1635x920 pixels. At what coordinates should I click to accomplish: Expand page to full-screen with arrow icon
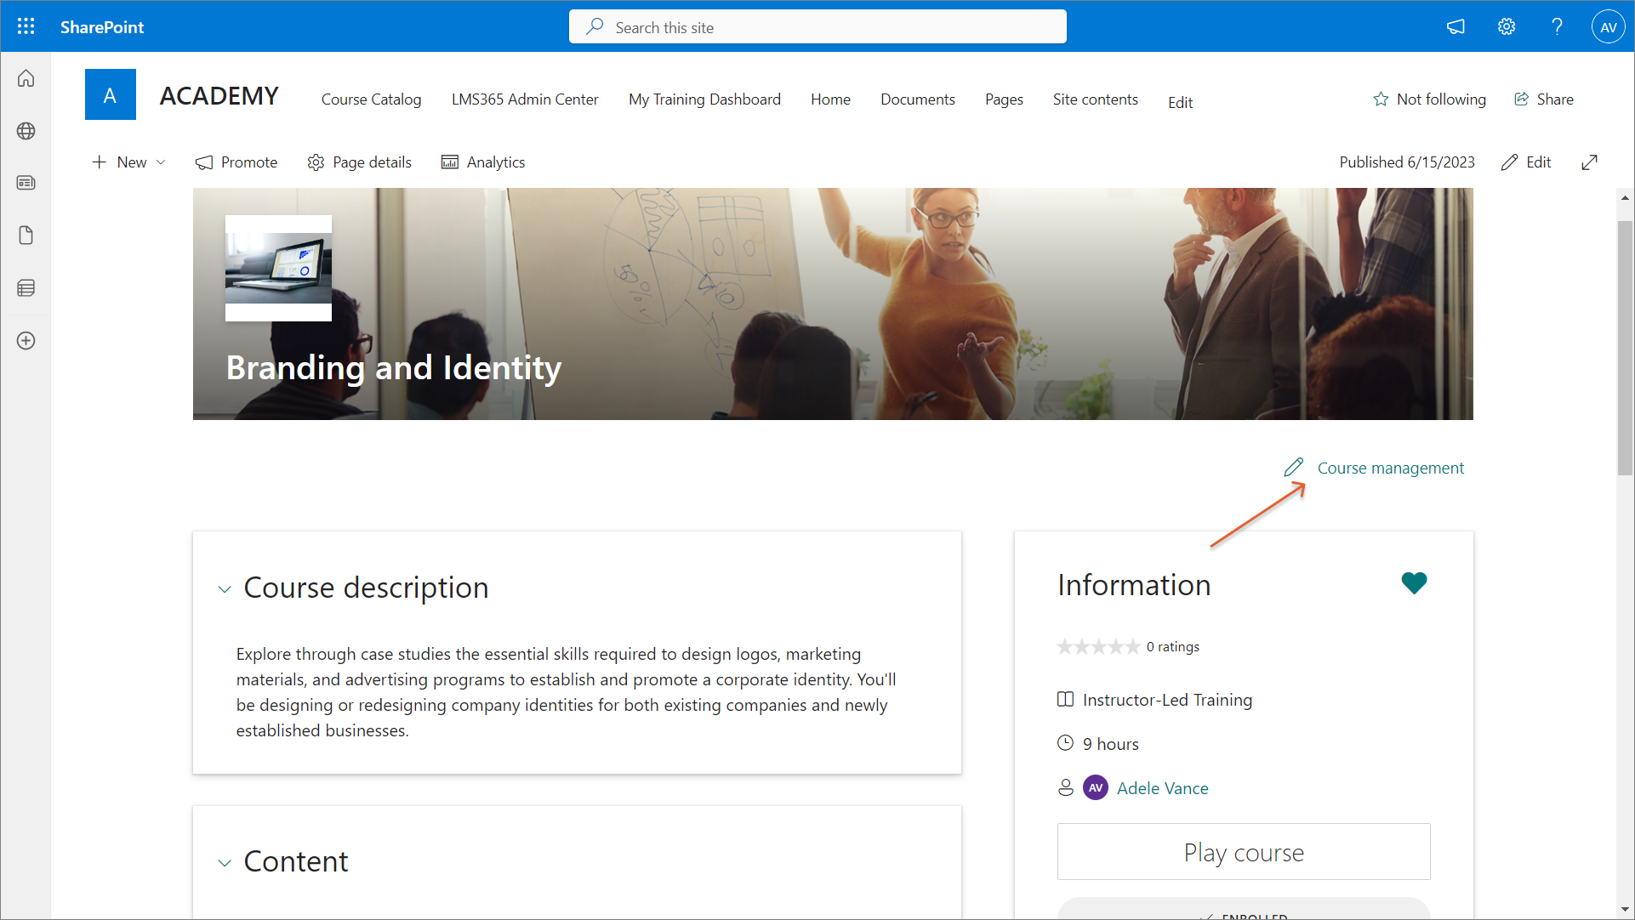(x=1589, y=162)
